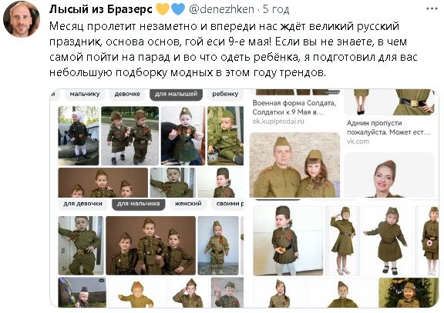
Task: Open the saluting girl in dress photo
Action: pos(342,241)
